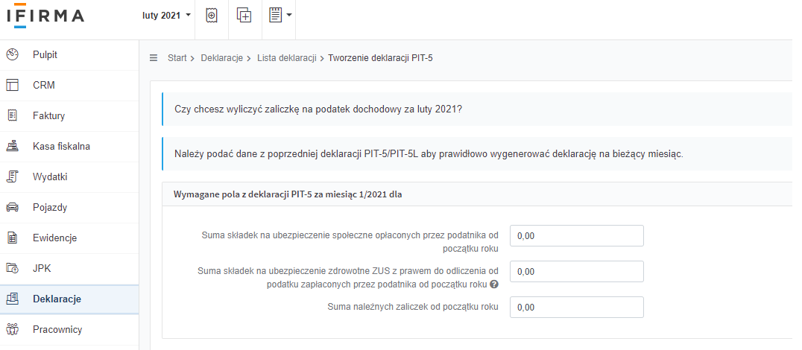
Task: Click the Suma należnych zaliczek input field
Action: click(576, 307)
